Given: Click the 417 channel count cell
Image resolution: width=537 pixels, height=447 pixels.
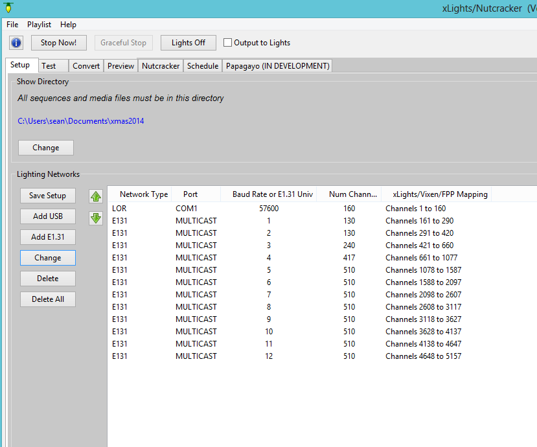Looking at the screenshot, I should pos(349,258).
